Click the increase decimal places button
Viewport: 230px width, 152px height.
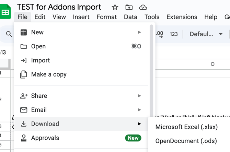click(x=159, y=34)
